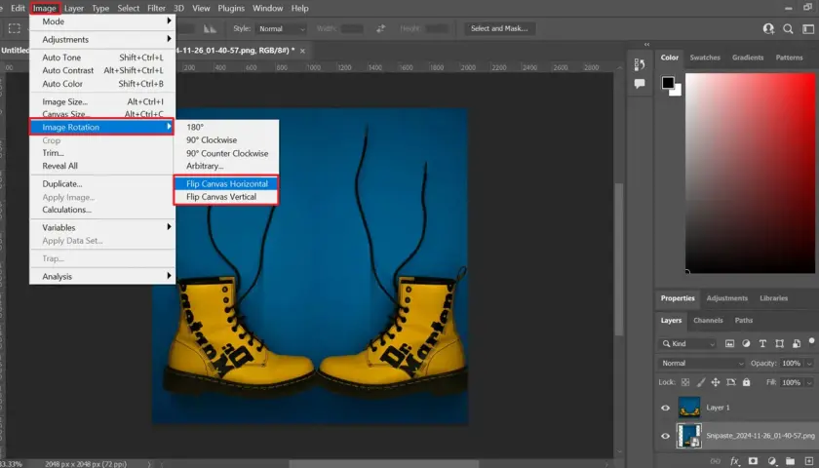The height and width of the screenshot is (468, 819).
Task: Open the workspace switcher icon
Action: (x=808, y=28)
